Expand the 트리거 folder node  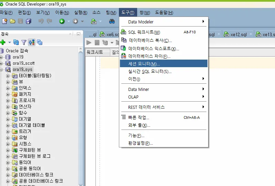pyautogui.click(x=8, y=132)
